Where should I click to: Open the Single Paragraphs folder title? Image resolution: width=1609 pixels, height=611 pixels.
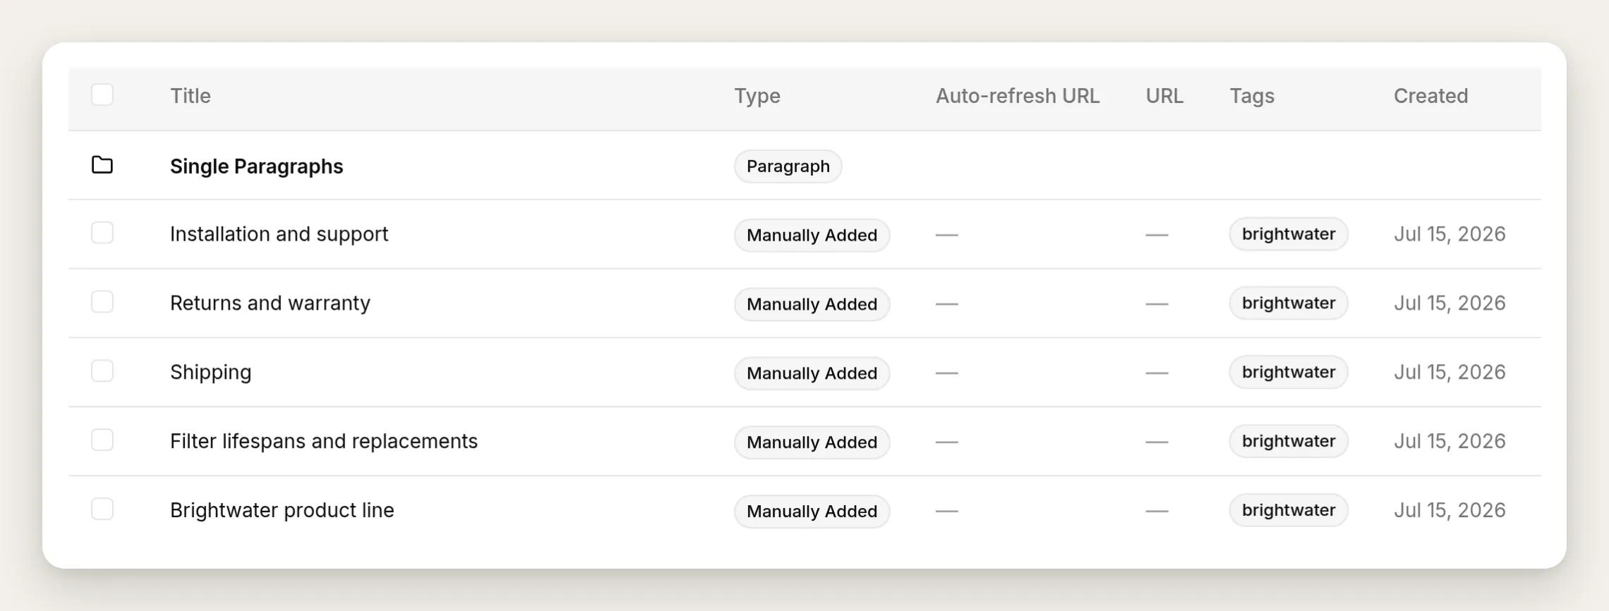[x=256, y=167]
